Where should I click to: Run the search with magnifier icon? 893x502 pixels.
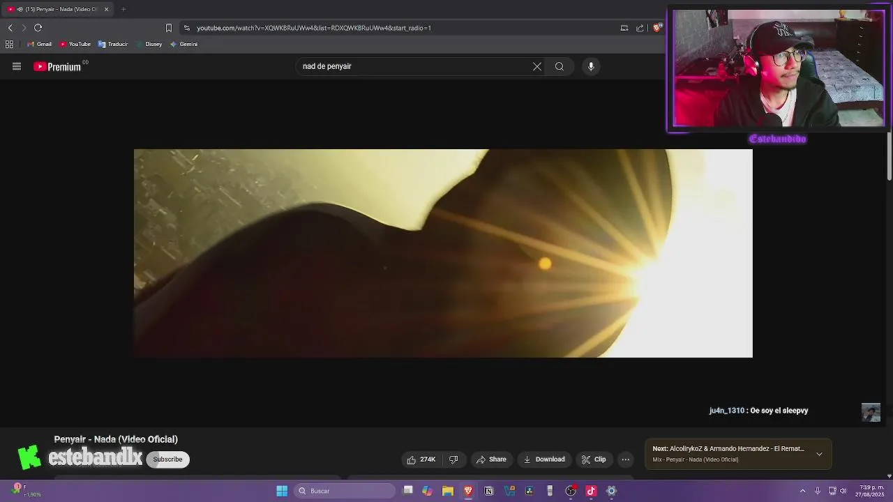pos(560,66)
